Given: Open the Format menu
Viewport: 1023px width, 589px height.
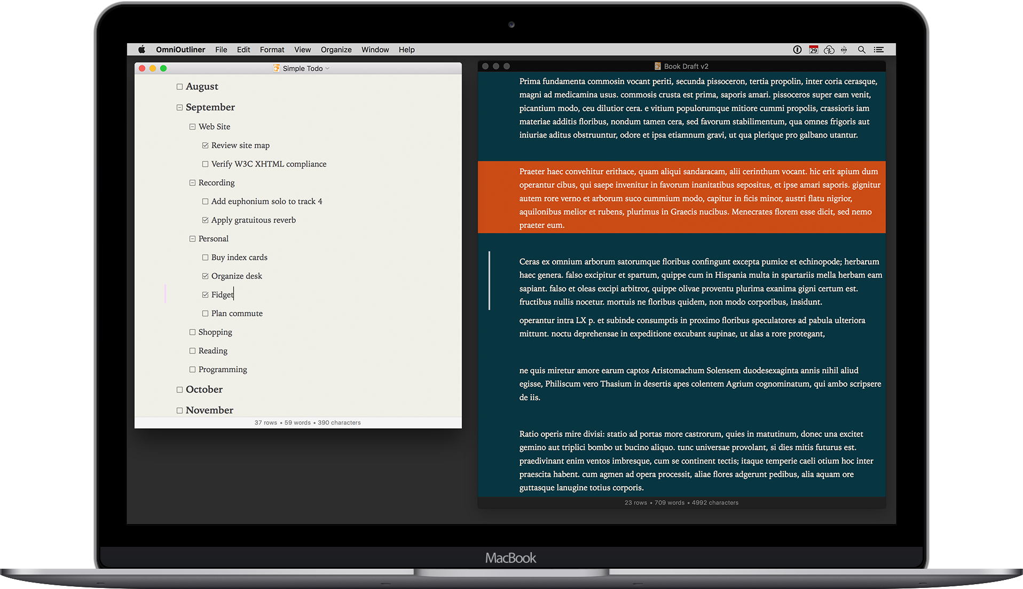Looking at the screenshot, I should (272, 50).
